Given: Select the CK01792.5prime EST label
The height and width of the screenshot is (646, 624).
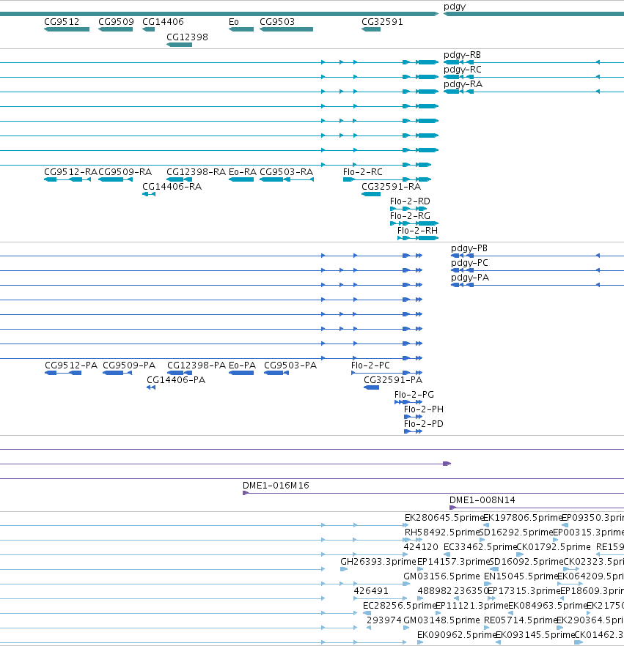Looking at the screenshot, I should pos(554,547).
